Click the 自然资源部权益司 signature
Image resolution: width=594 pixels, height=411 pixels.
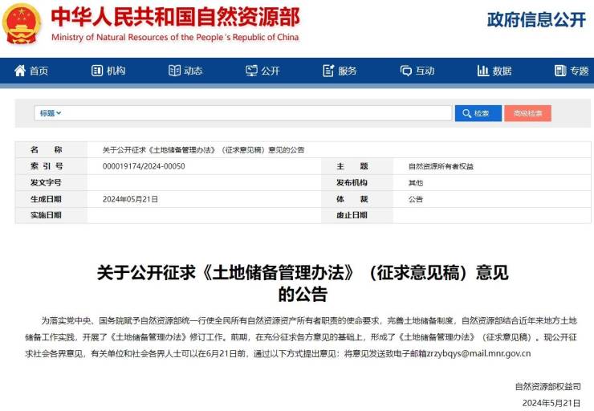547,386
